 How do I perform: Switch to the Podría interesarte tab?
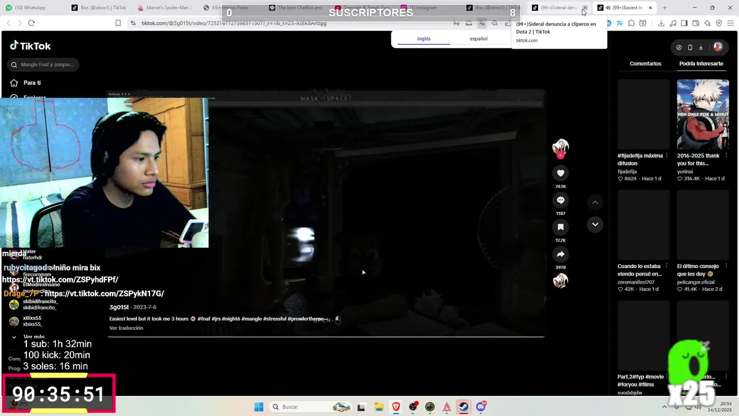pos(701,64)
